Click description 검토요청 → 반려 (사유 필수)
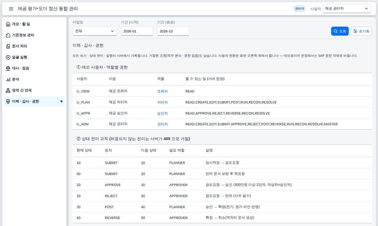The width and height of the screenshot is (378, 226). [228, 196]
